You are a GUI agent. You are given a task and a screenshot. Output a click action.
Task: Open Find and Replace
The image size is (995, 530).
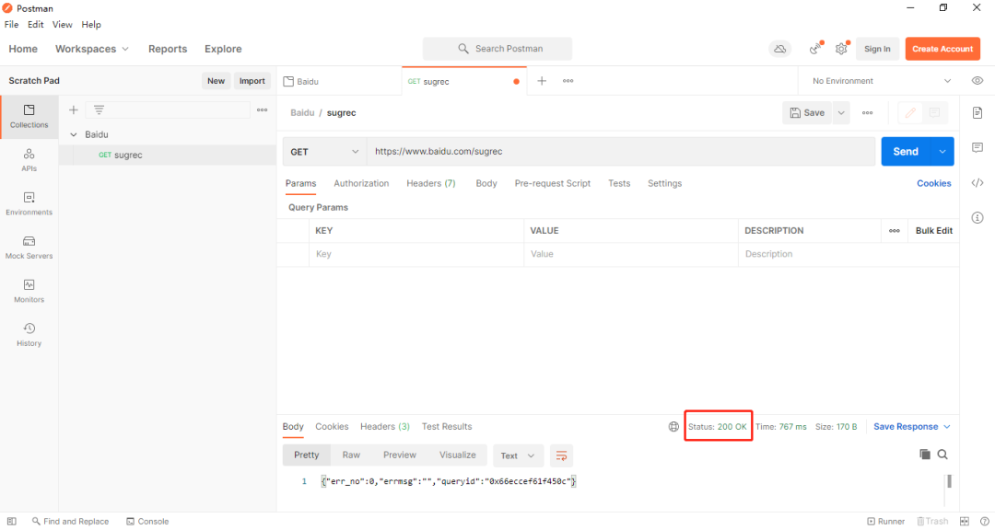coord(71,521)
